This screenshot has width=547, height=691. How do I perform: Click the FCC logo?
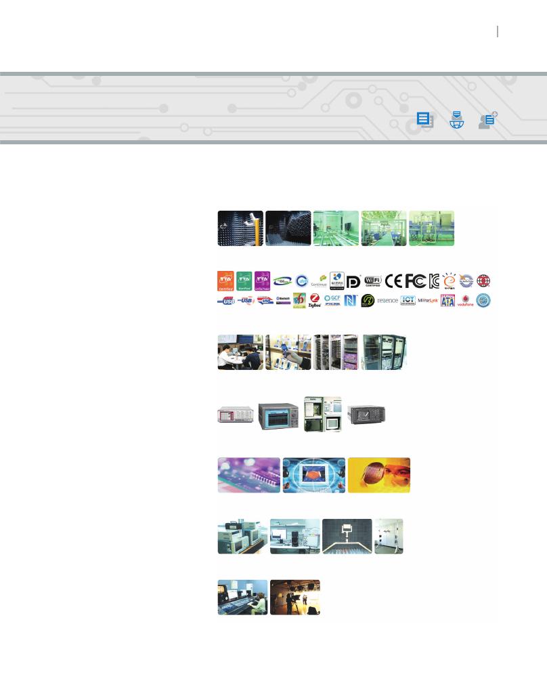[415, 281]
